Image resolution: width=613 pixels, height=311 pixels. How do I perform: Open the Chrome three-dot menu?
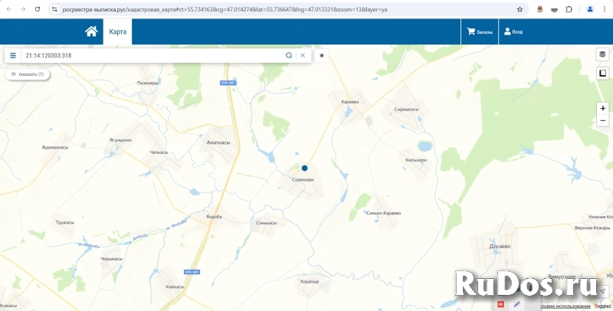pos(604,9)
